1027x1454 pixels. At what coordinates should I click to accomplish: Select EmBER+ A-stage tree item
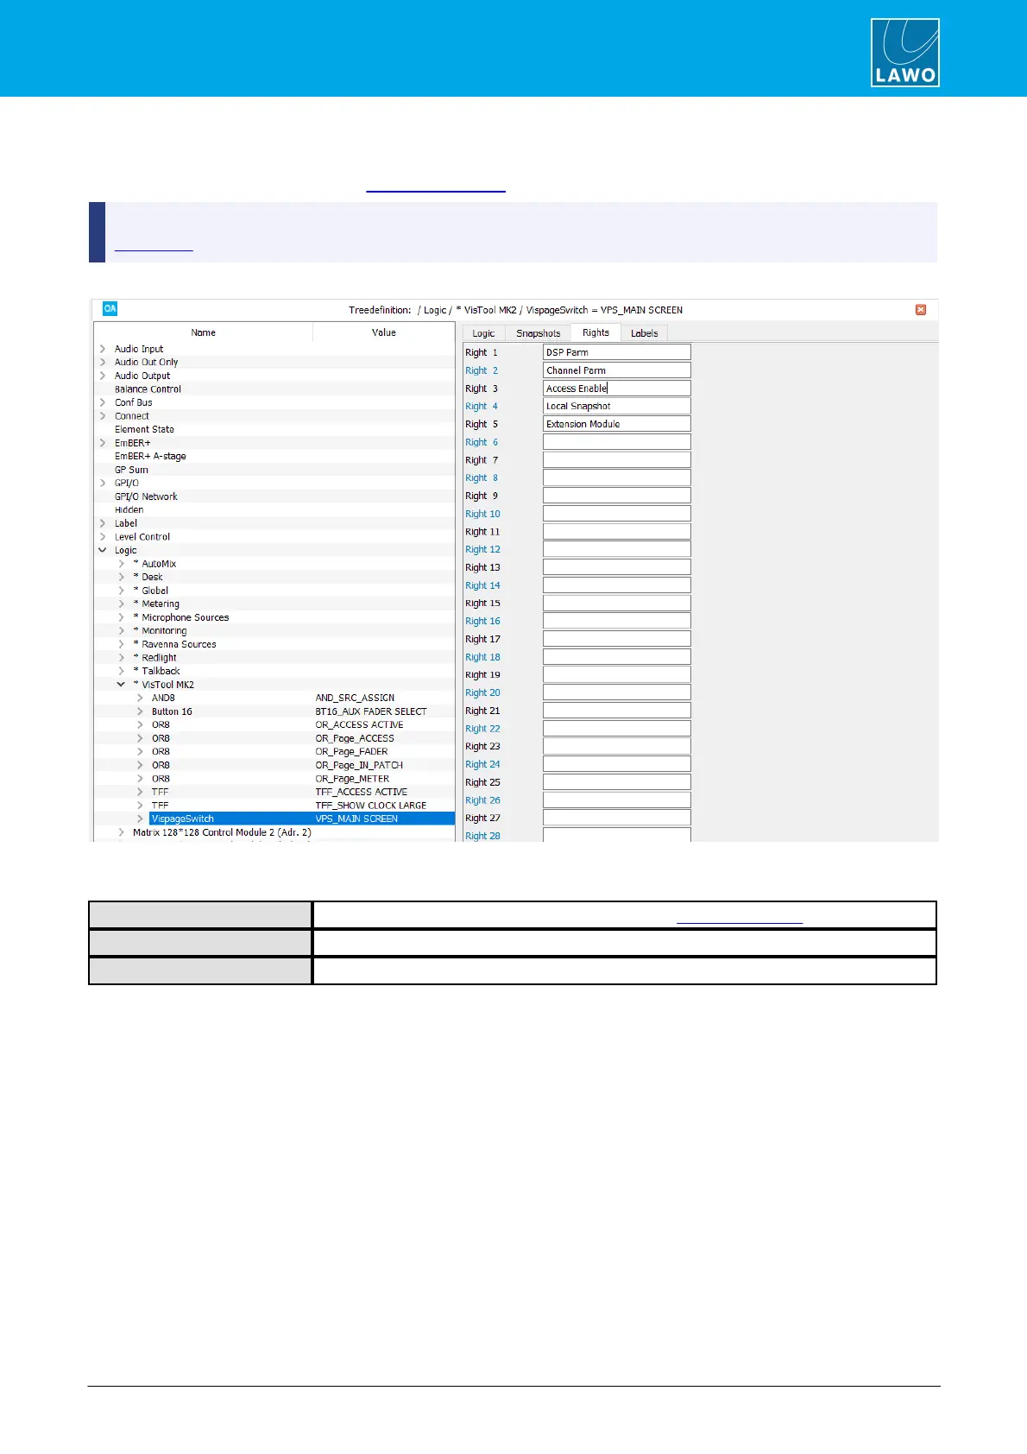[x=150, y=456]
